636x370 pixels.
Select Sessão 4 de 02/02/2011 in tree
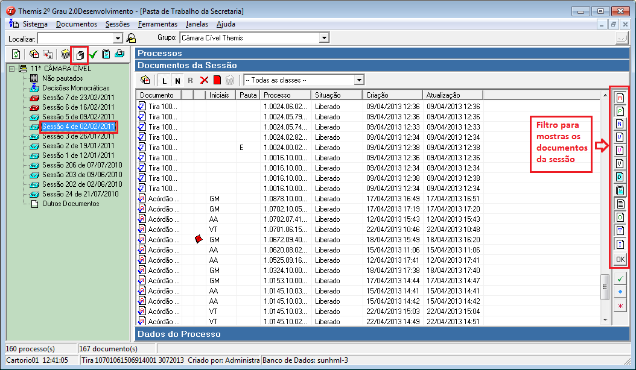pyautogui.click(x=78, y=127)
